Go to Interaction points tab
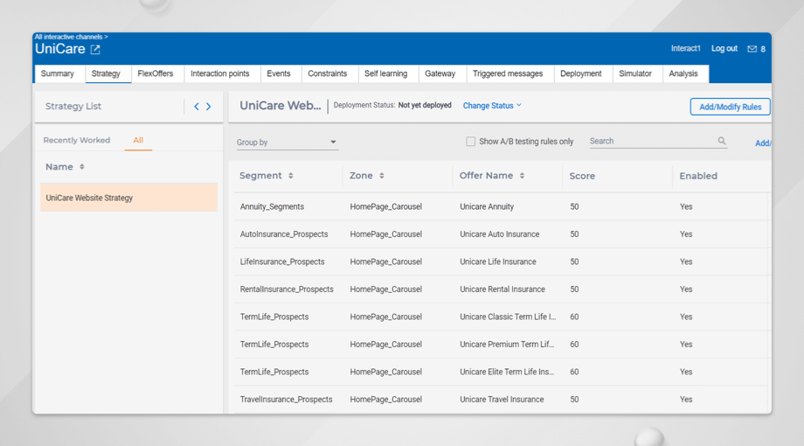 (220, 73)
